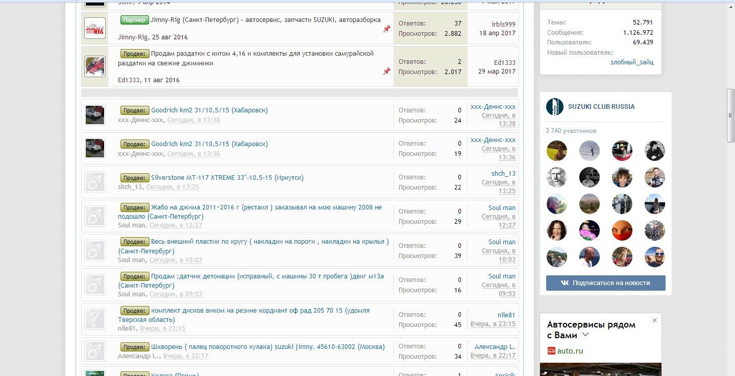Click Продаю tag on Продам раздатки thread

tap(135, 54)
